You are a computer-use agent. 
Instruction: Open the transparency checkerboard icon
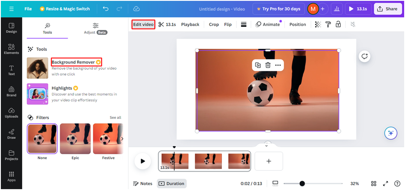point(318,24)
